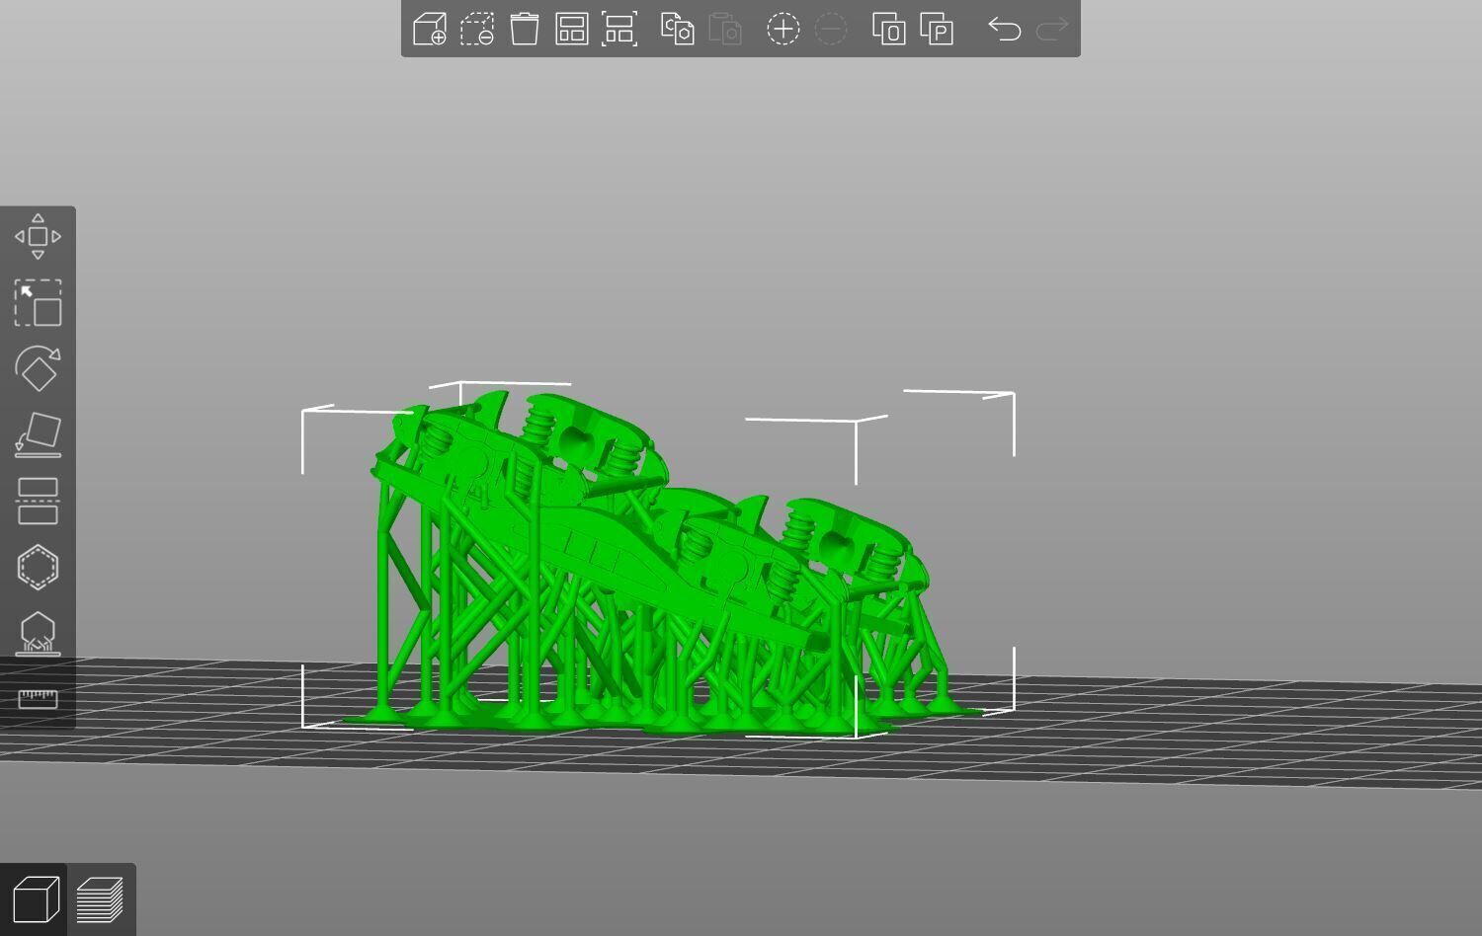Switch to the sliced layers preview
This screenshot has height=936, width=1482.
coord(100,899)
